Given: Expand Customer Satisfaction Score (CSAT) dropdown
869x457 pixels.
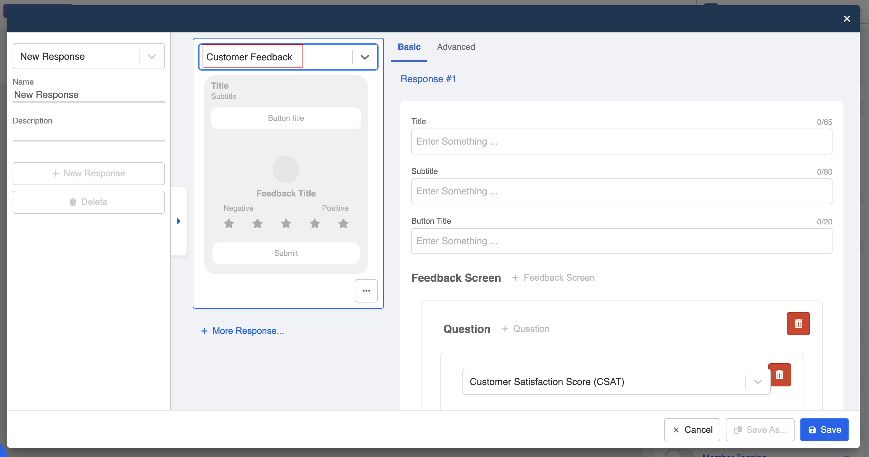Looking at the screenshot, I should click(757, 382).
